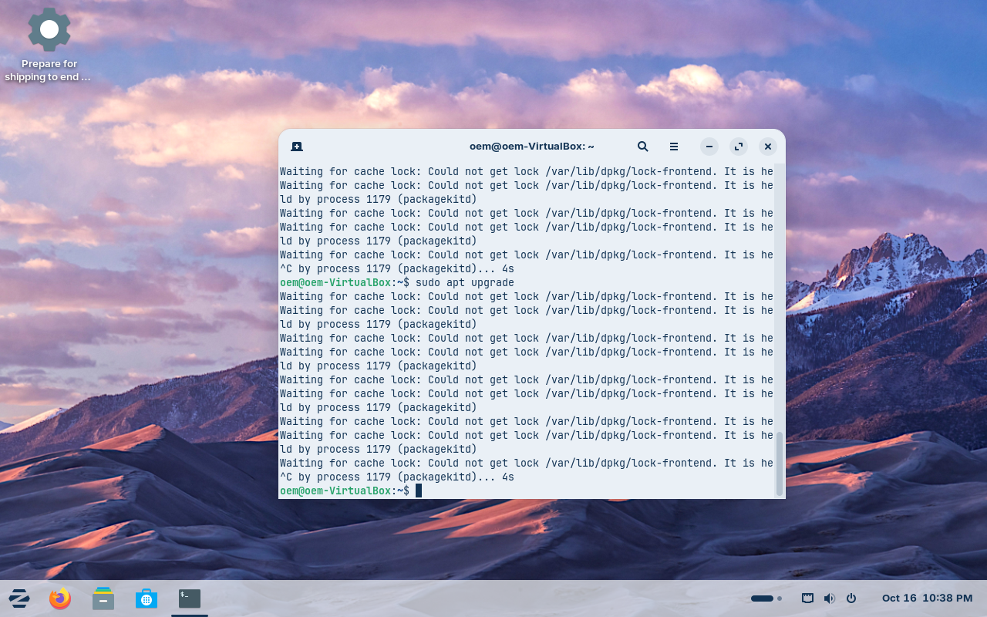This screenshot has width=987, height=617.
Task: Close the terminal window
Action: point(767,147)
